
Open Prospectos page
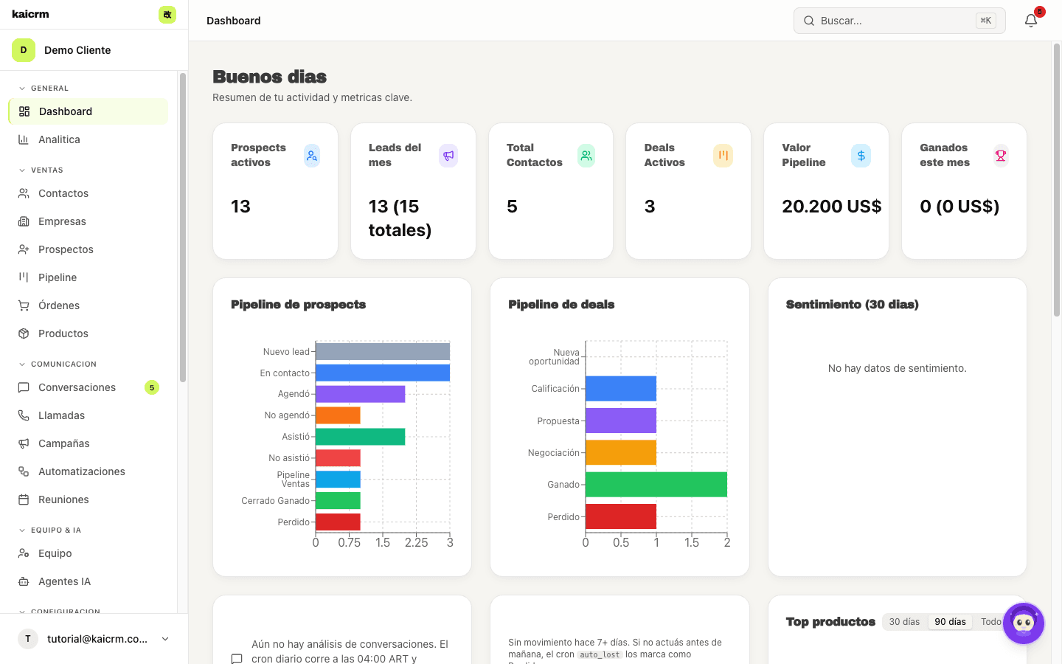pyautogui.click(x=88, y=249)
